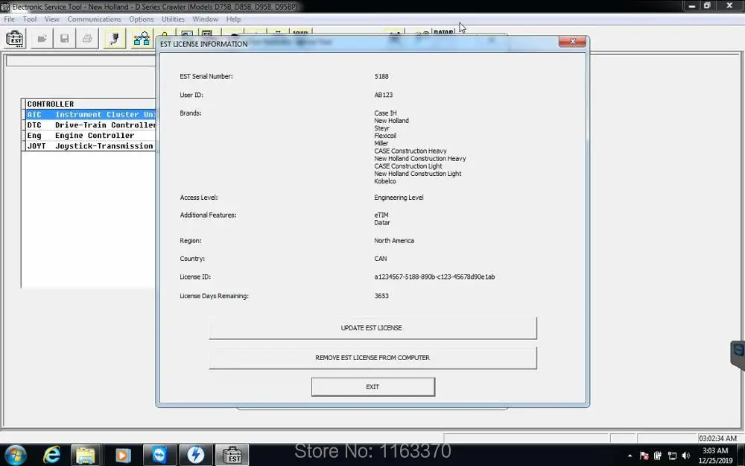Click the License ID value string
Viewport: 745px width, 466px height.
coord(434,277)
